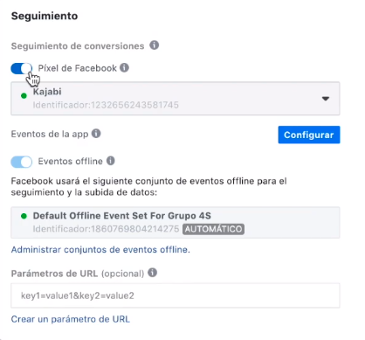The width and height of the screenshot is (365, 340).
Task: Follow the Crear un parámetro de URL link
Action: click(71, 319)
